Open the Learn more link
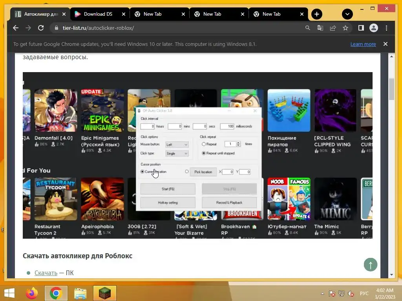 [363, 44]
